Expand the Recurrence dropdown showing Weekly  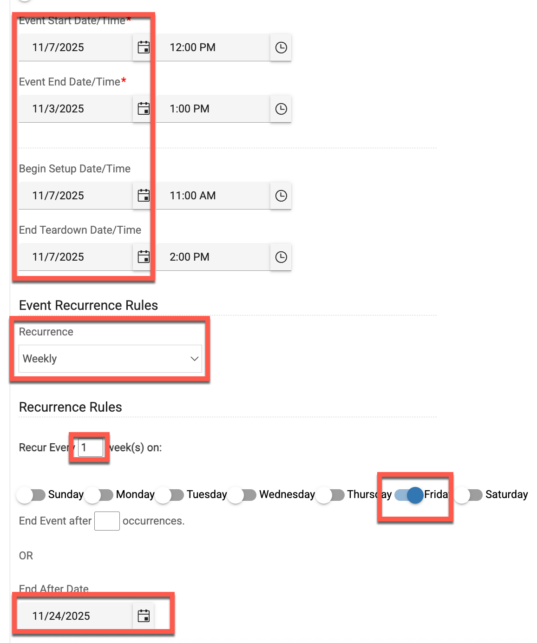[x=110, y=359]
